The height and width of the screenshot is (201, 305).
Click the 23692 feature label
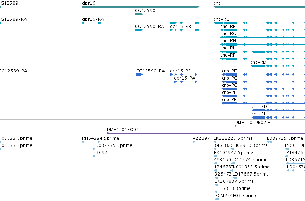[100, 153]
